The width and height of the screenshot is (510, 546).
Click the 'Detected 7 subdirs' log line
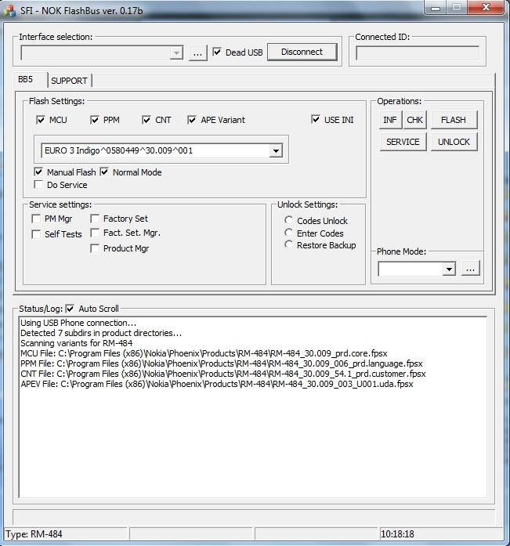(x=101, y=333)
